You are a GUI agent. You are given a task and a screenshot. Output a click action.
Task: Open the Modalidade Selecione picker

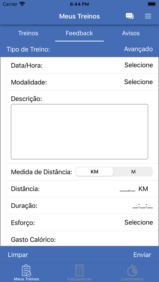click(138, 82)
